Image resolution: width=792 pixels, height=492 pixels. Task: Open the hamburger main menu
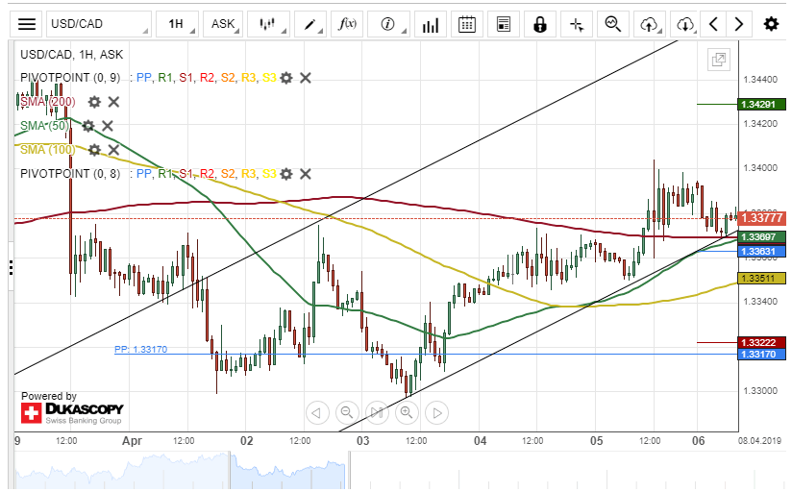(x=28, y=24)
